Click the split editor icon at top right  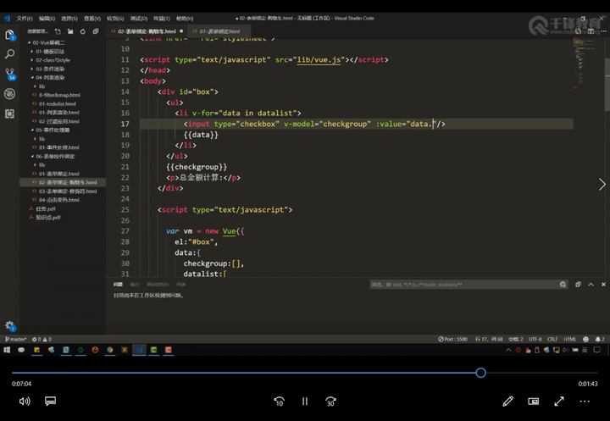[591, 31]
